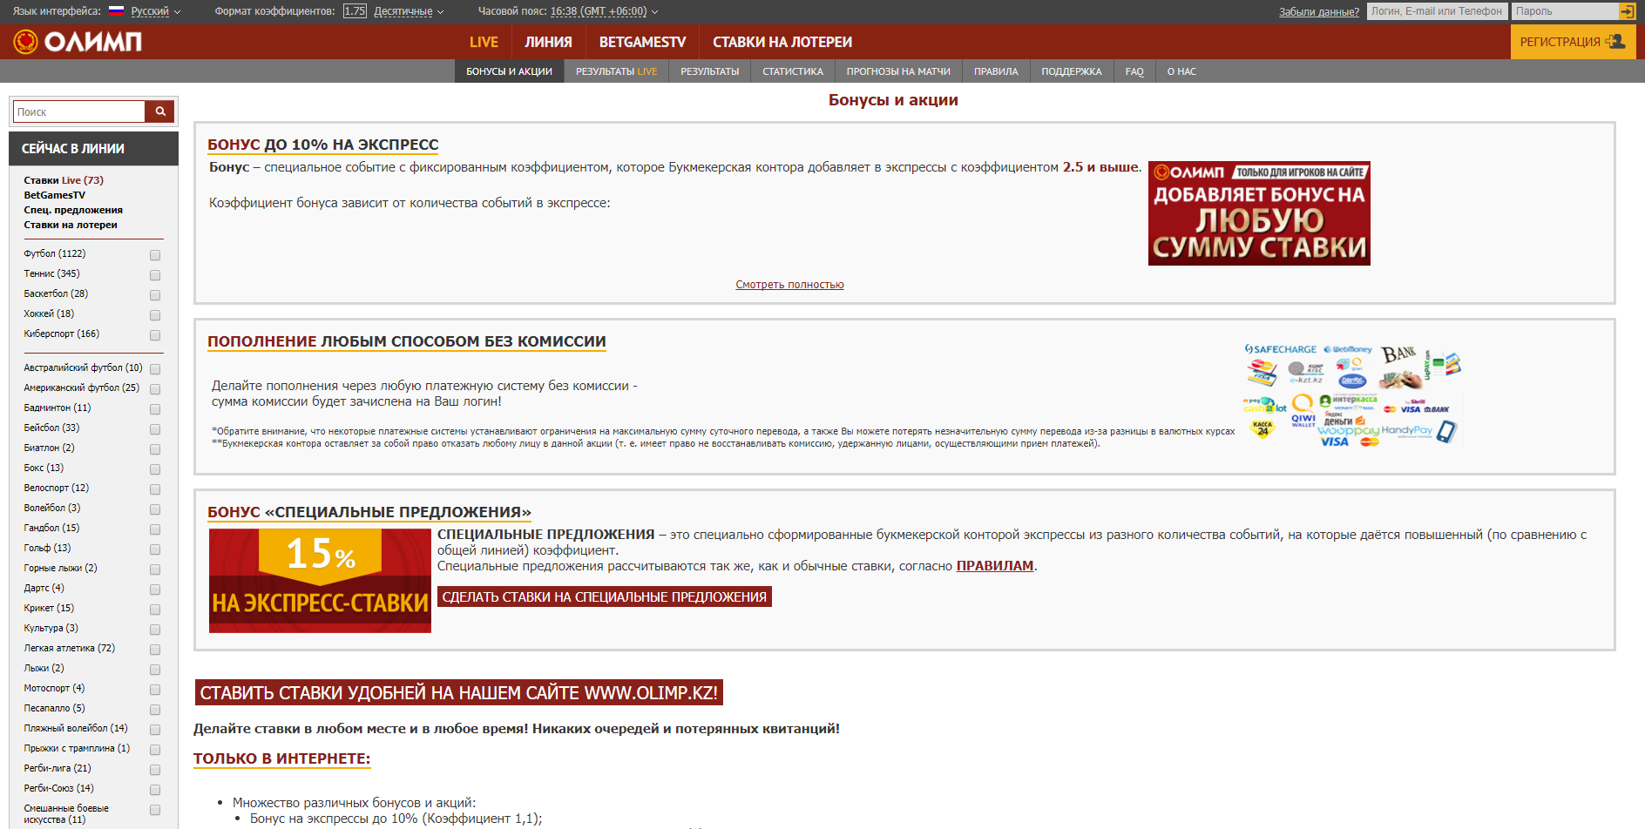Viewport: 1645px width, 829px height.
Task: Tick the Баскетбол (28) checkbox
Action: tap(155, 295)
